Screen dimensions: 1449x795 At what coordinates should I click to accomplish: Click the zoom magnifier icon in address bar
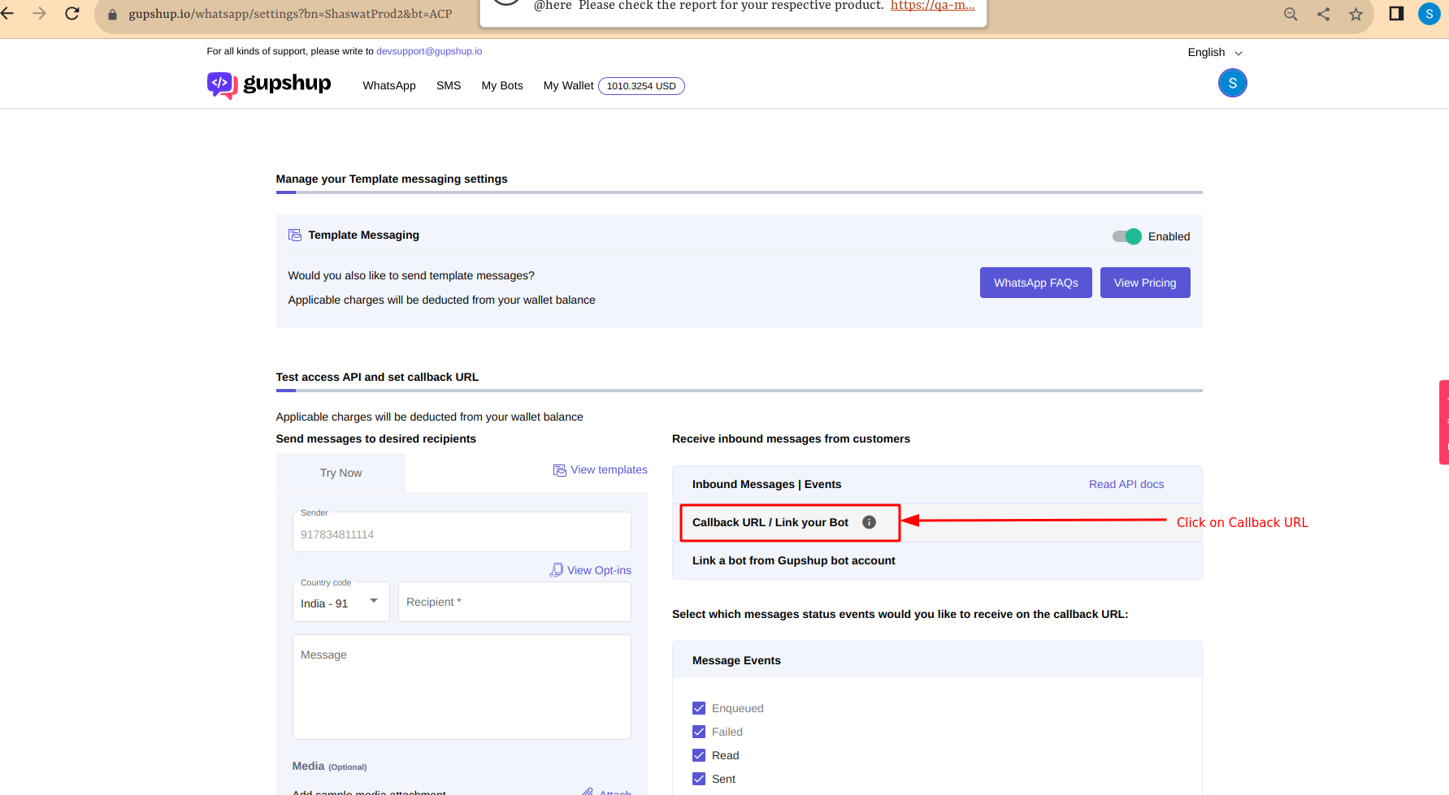(x=1291, y=14)
